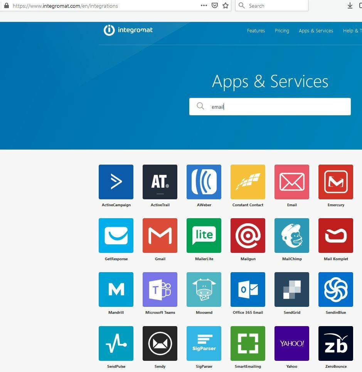
Task: Click the Constant Contact label text
Action: coord(248,205)
